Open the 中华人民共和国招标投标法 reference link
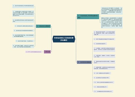 click(33, 52)
